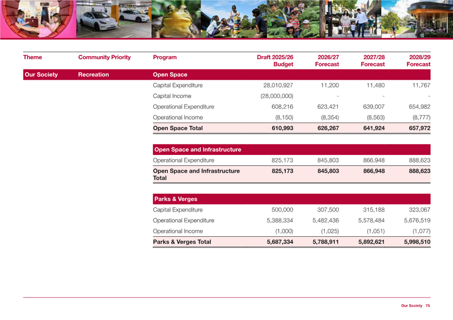Select the 2027/28 Forecast header
Image resolution: width=453 pixels, height=320 pixels.
(373, 61)
